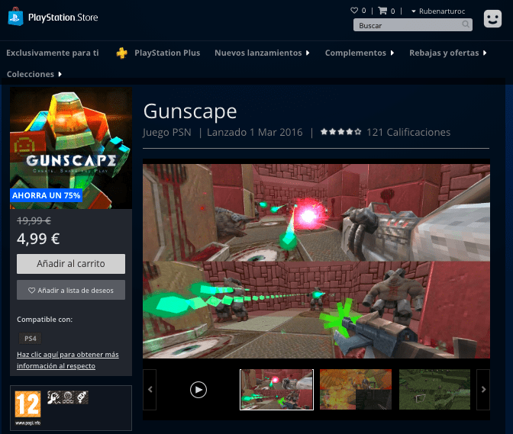The height and width of the screenshot is (434, 513).
Task: Click the main gameplay screenshot
Action: pos(316,261)
